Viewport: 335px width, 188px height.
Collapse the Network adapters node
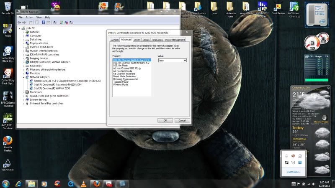pos(23,77)
